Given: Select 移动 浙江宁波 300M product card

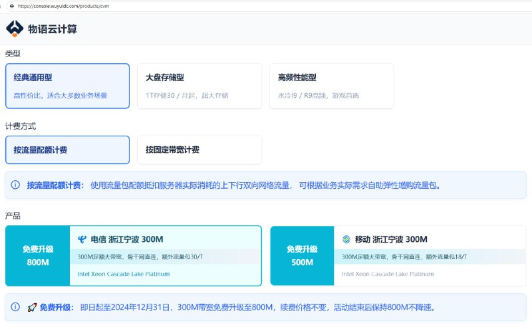Looking at the screenshot, I should point(398,256).
